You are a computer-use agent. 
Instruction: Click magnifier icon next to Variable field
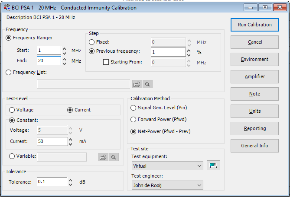pos(114,157)
